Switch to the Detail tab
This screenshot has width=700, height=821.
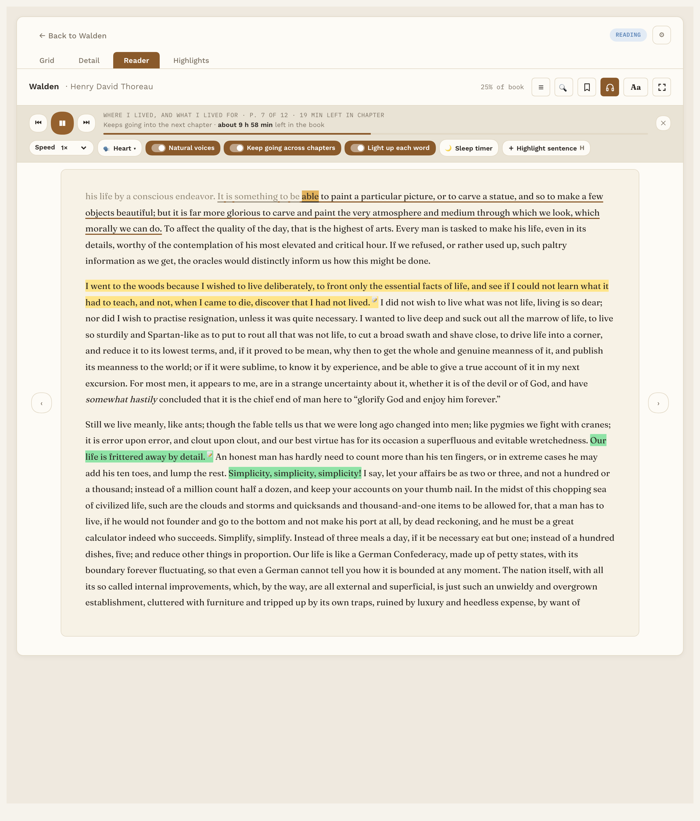pos(89,61)
